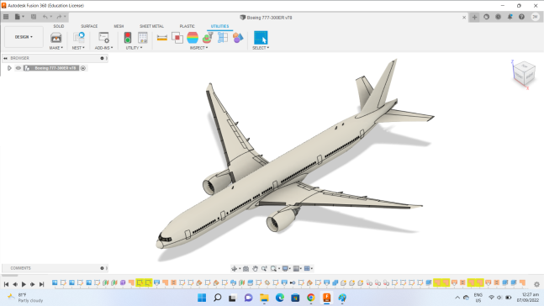
Task: Open Google Chrome from the taskbar
Action: point(311,298)
